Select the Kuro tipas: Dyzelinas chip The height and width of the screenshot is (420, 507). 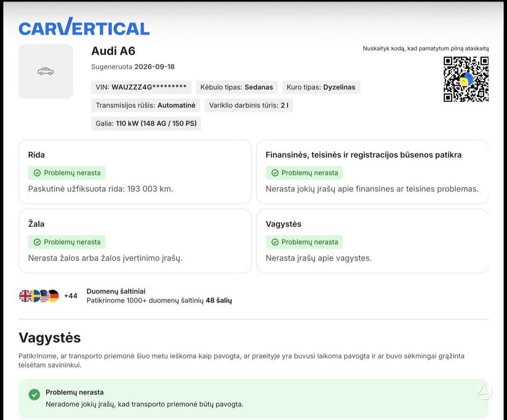tap(321, 87)
